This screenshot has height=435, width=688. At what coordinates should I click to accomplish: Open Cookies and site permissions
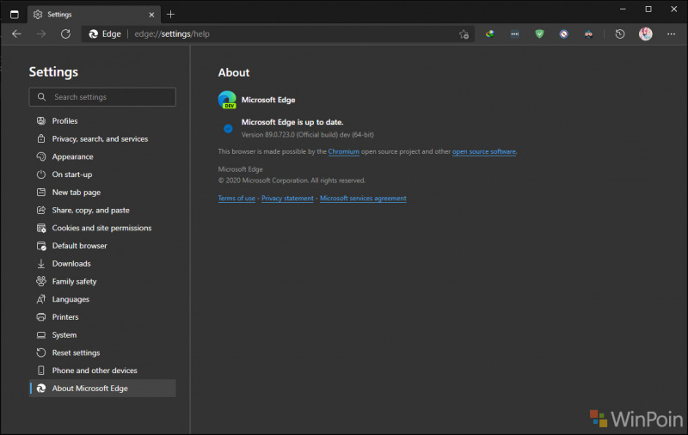click(x=102, y=228)
